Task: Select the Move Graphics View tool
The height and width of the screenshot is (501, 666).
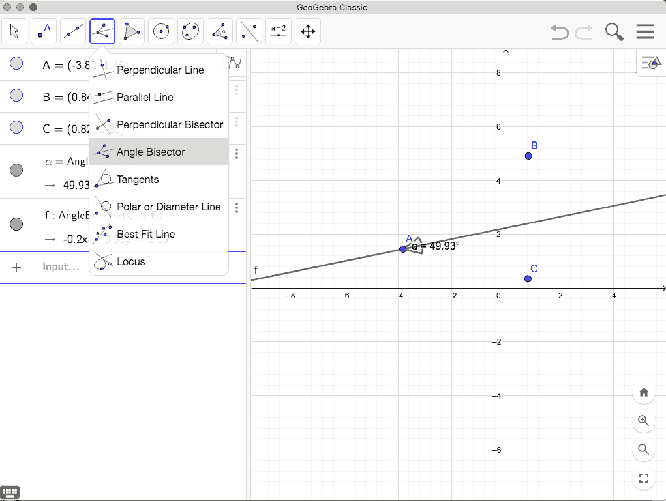Action: tap(307, 31)
